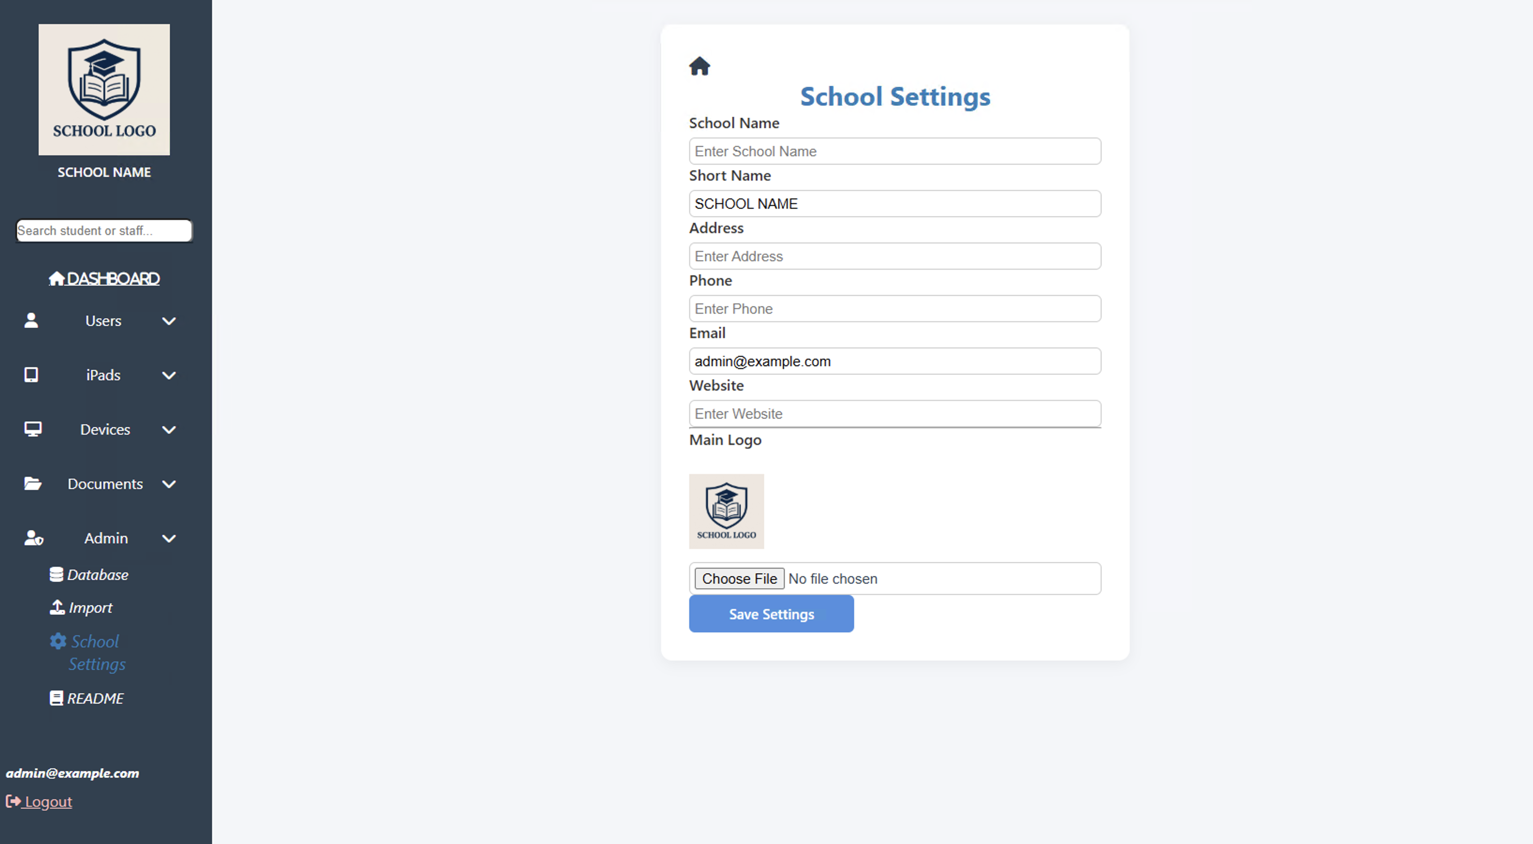1533x844 pixels.
Task: Expand the Devices menu chevron
Action: (169, 430)
